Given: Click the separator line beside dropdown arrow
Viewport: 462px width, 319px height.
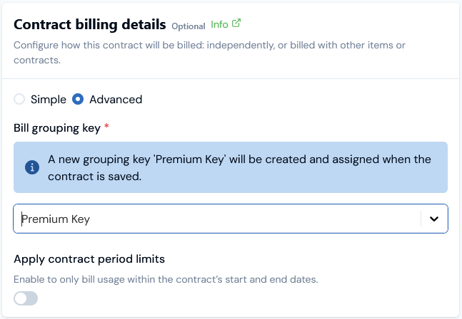Looking at the screenshot, I should [x=421, y=219].
